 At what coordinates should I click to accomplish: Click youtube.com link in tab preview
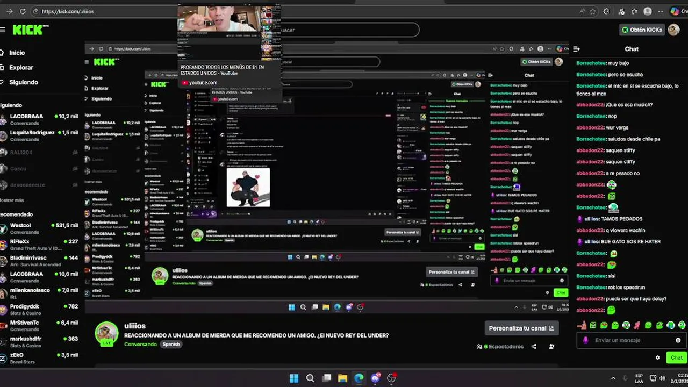[203, 83]
